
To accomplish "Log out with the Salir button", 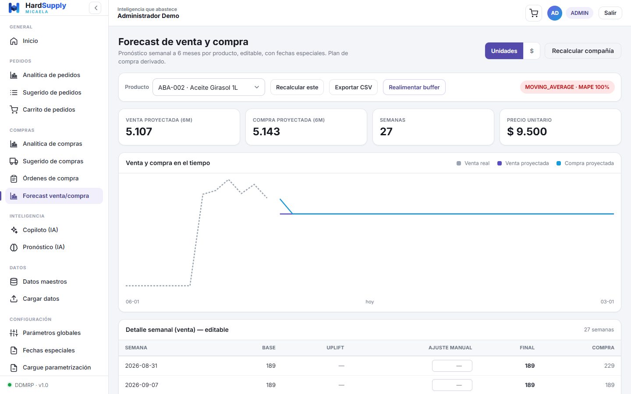I will tap(610, 13).
